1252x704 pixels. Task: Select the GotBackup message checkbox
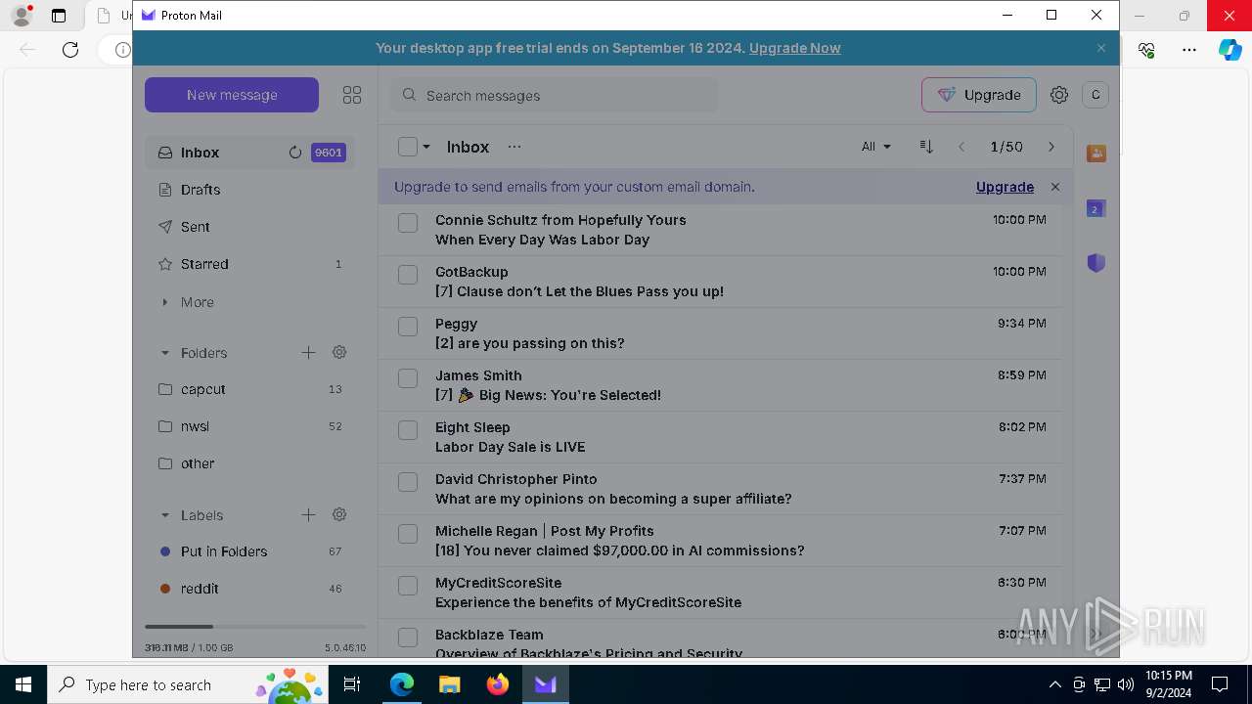point(408,275)
